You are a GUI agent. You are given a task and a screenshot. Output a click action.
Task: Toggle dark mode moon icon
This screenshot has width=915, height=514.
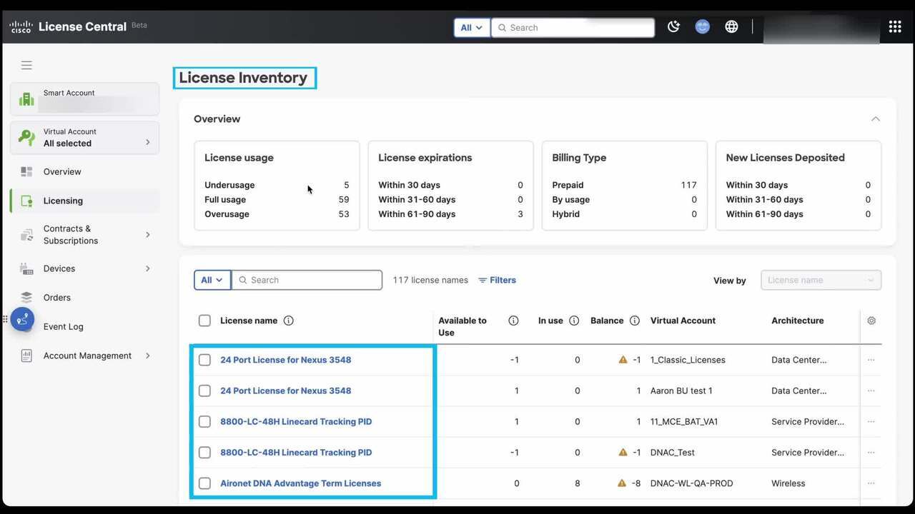[x=673, y=27]
